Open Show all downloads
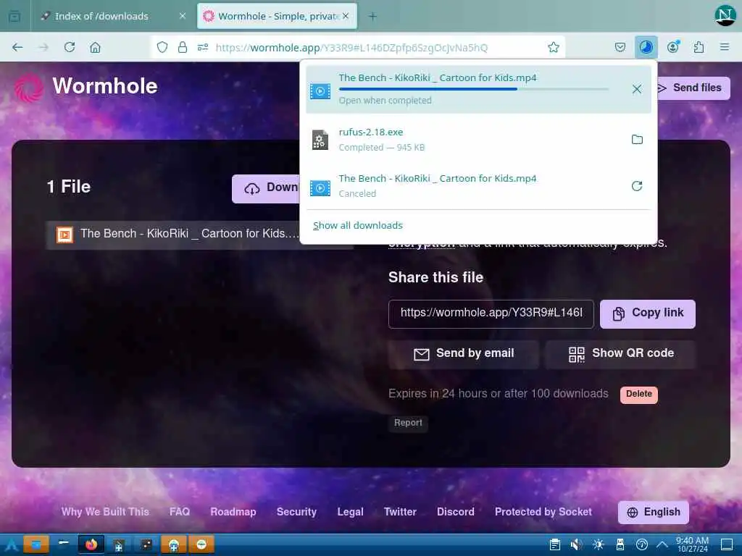 [x=358, y=226]
